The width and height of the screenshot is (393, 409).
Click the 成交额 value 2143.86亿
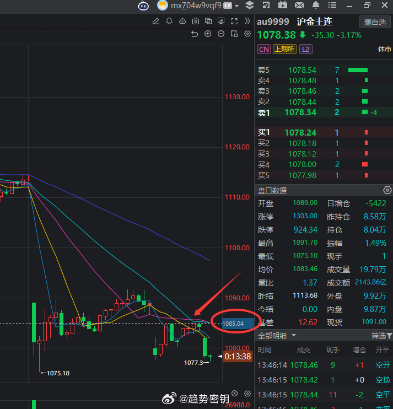click(370, 282)
